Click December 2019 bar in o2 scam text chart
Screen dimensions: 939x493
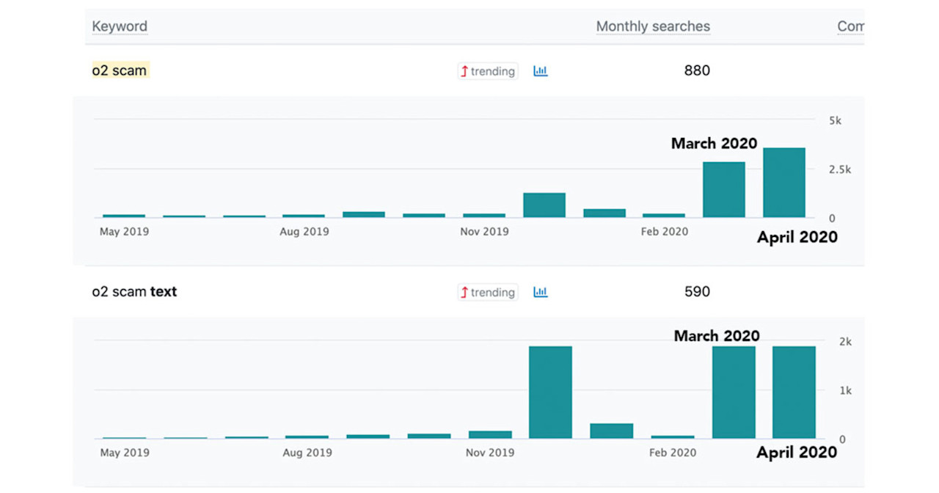point(550,392)
